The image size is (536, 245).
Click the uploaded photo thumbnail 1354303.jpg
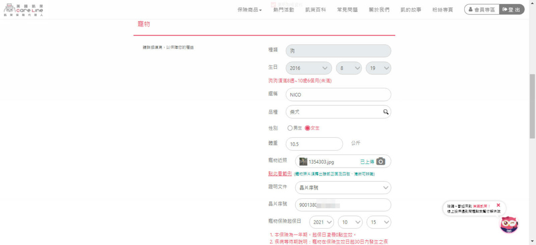(303, 161)
